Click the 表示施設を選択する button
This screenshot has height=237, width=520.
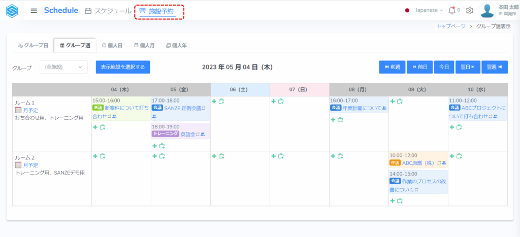pyautogui.click(x=123, y=67)
